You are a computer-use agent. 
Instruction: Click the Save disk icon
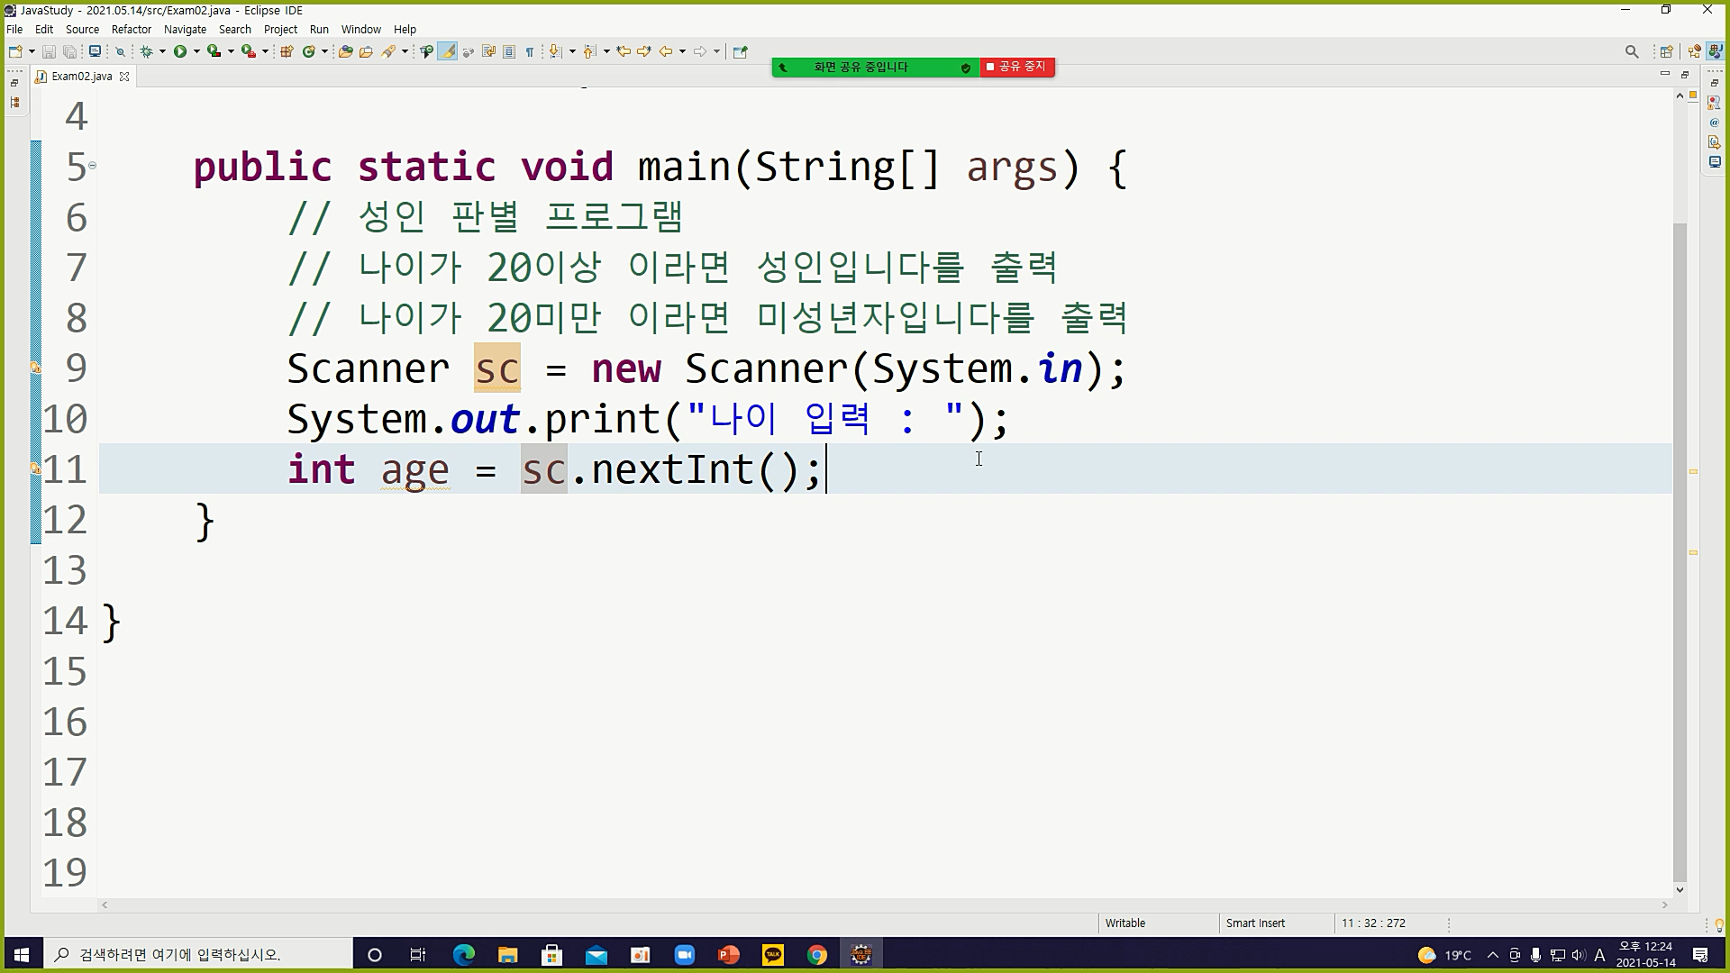[x=49, y=51]
